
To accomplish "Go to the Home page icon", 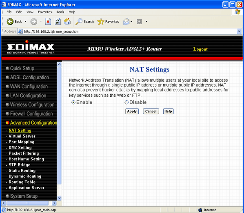I will pos(67,22).
